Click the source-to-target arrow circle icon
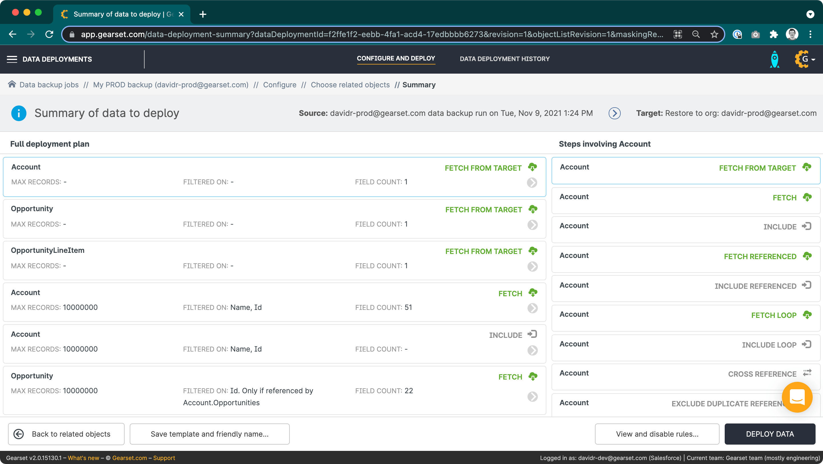823x464 pixels. [614, 113]
